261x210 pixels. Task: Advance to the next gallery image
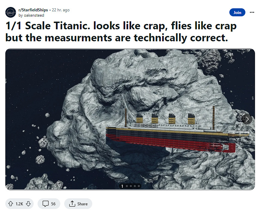tap(247, 119)
